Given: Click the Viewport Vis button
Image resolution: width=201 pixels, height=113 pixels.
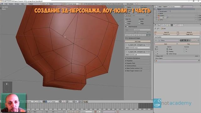Looking at the screenshot, I should pos(166,34).
